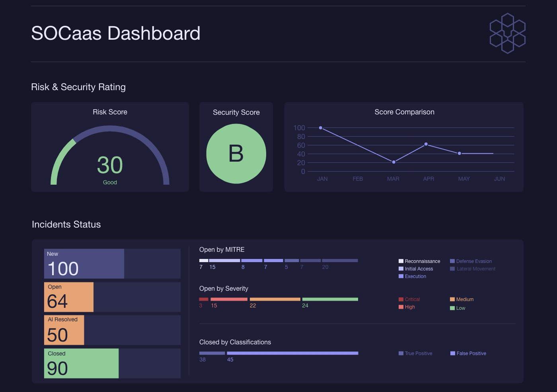
Task: Click the Medium severity legend square
Action: click(452, 299)
